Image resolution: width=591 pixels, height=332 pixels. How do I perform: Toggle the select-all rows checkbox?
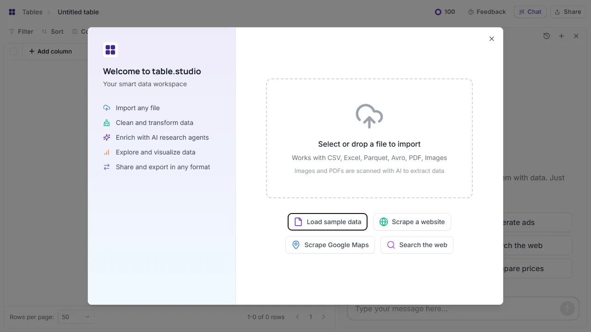[x=13, y=51]
